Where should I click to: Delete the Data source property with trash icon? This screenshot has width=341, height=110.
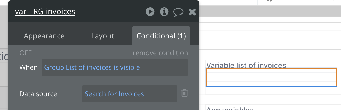pyautogui.click(x=185, y=93)
